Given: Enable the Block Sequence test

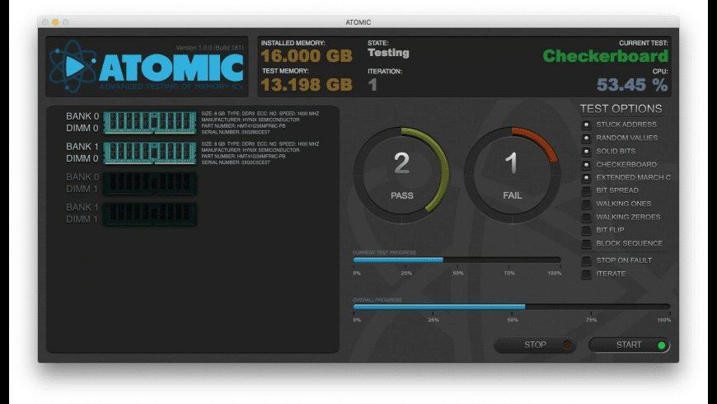Looking at the screenshot, I should (x=586, y=243).
